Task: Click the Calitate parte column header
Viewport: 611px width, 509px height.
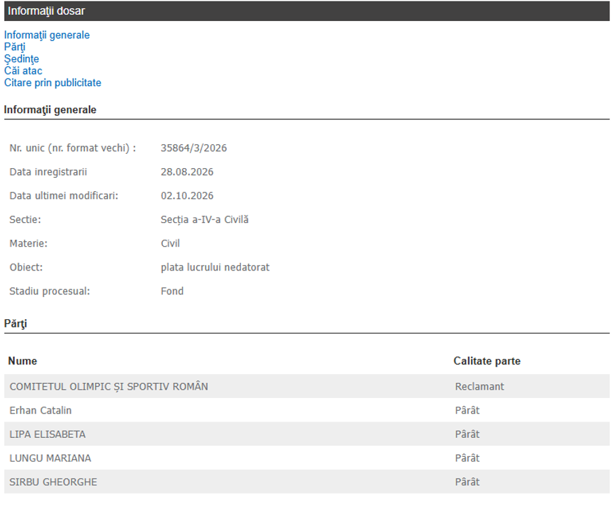Action: tap(487, 361)
